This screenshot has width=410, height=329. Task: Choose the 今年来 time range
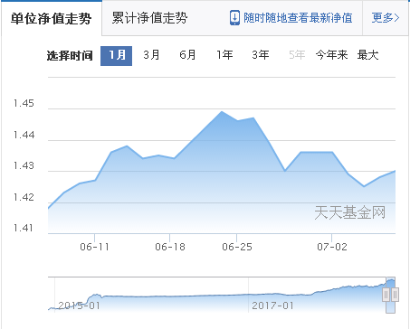pyautogui.click(x=331, y=55)
